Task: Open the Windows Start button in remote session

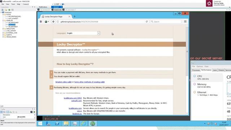Action: click(40, 123)
